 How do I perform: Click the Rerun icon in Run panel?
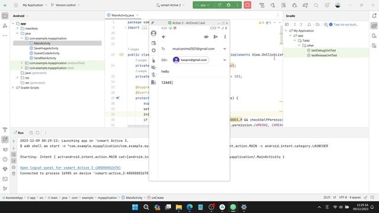31,133
